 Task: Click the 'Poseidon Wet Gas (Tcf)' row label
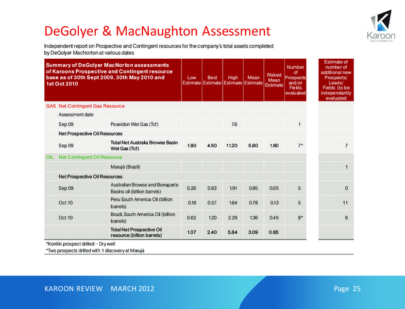click(134, 125)
